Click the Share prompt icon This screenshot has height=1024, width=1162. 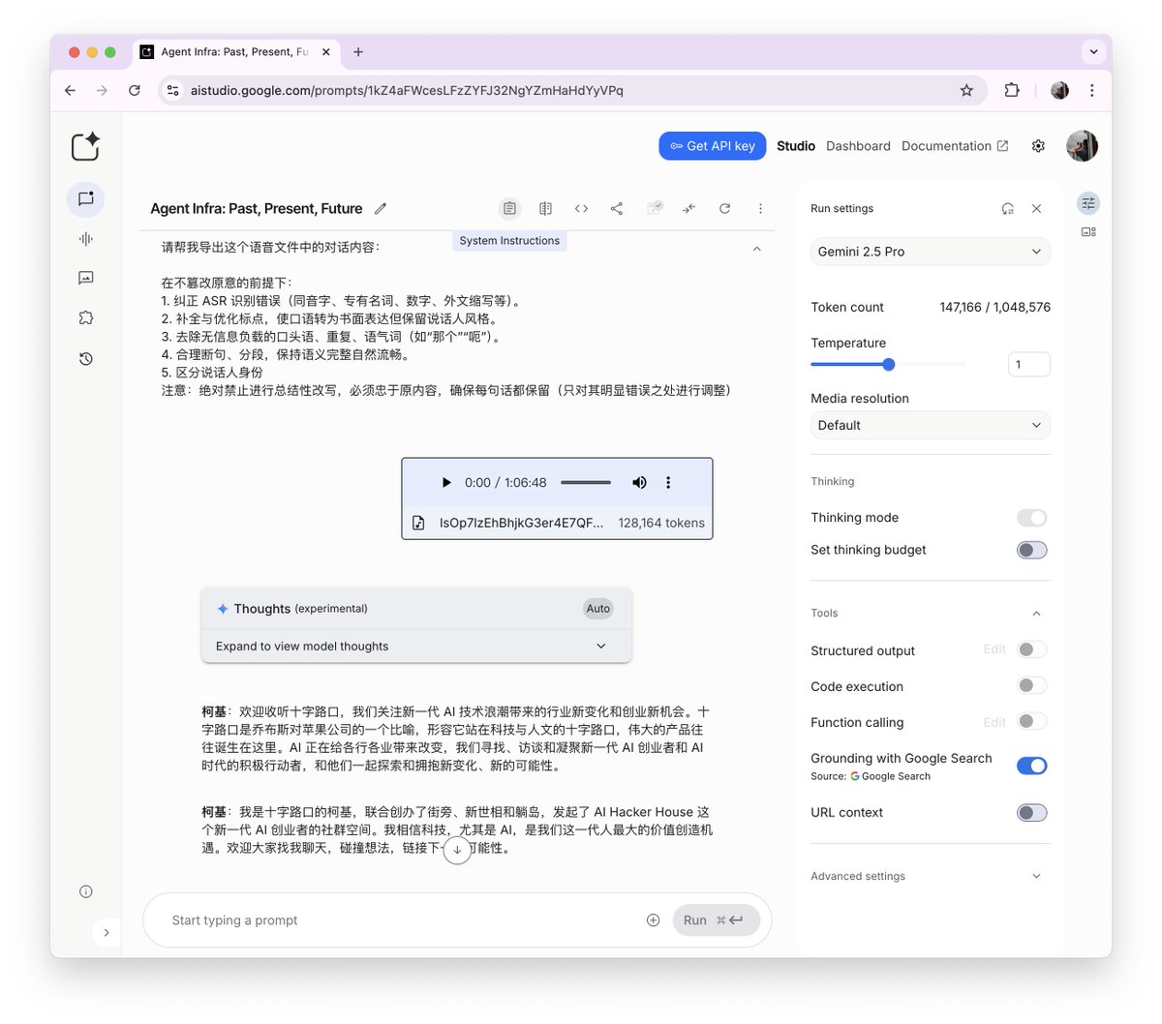point(617,208)
